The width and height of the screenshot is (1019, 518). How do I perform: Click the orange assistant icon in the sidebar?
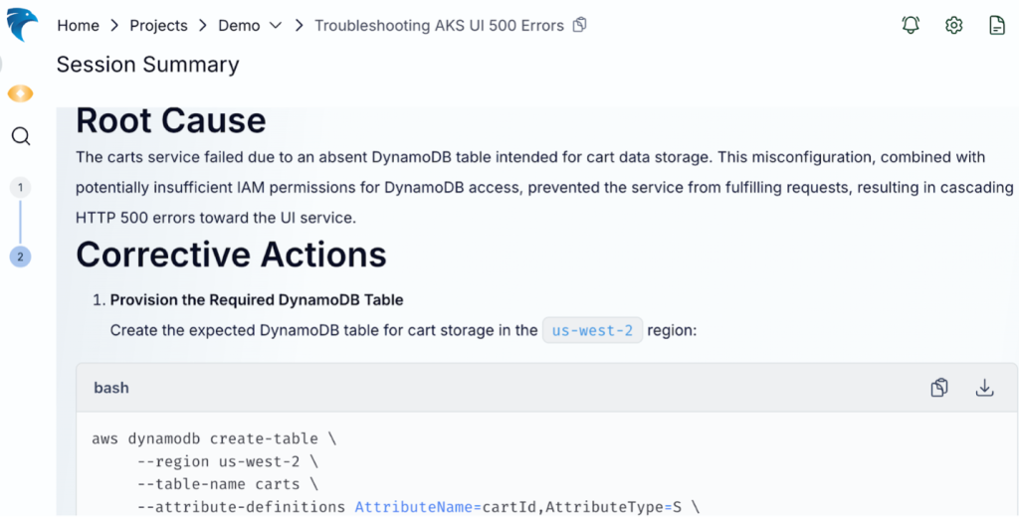pyautogui.click(x=20, y=93)
